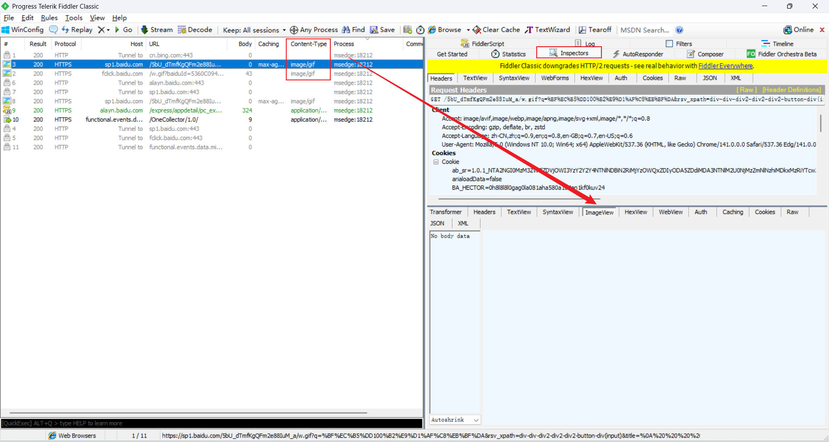The height and width of the screenshot is (442, 829).
Task: Sort sessions by Result column header
Action: pos(38,44)
